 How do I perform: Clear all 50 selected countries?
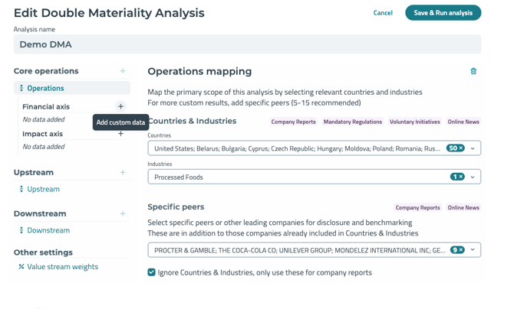pyautogui.click(x=461, y=148)
